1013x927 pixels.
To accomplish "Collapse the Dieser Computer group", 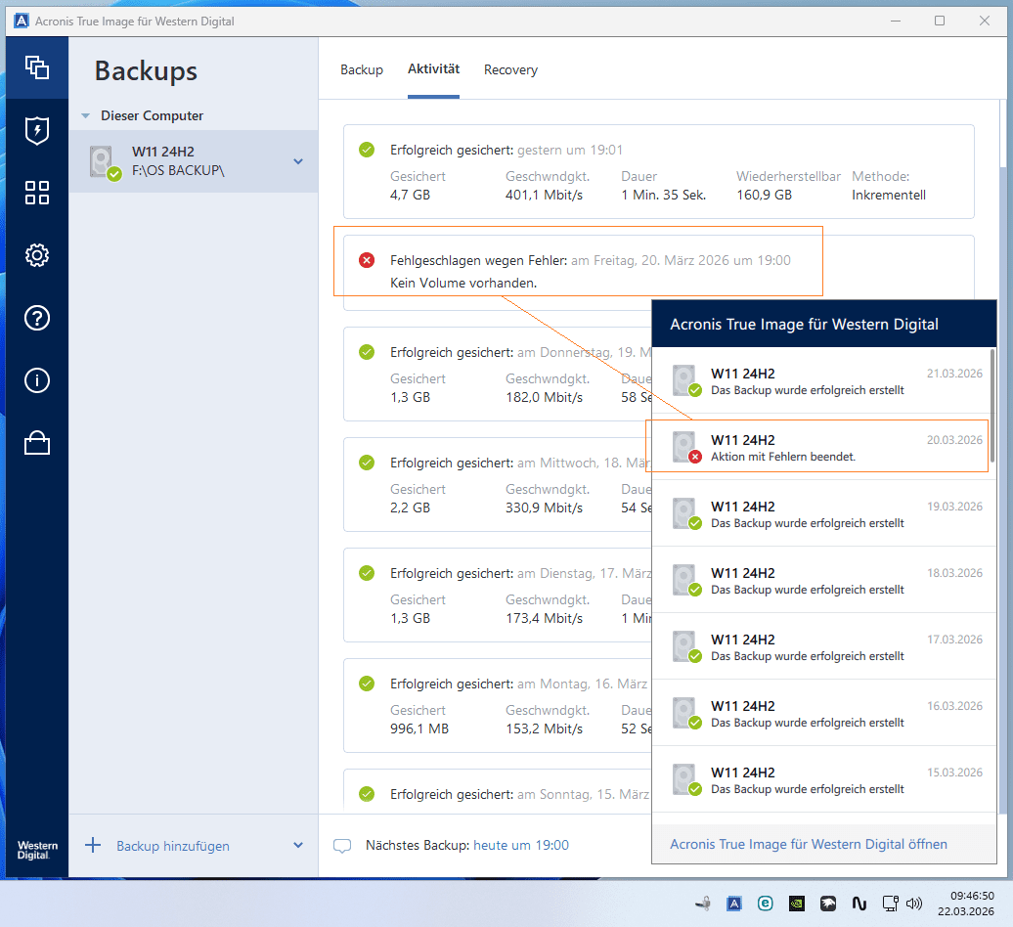I will 85,115.
